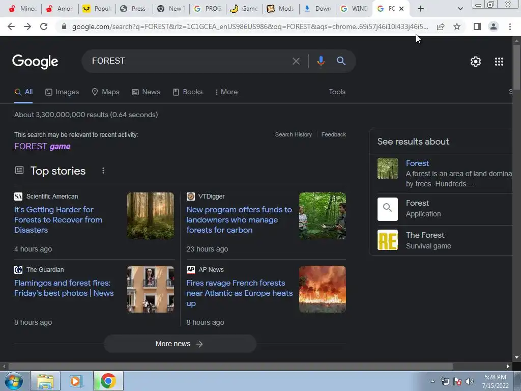Click the address bar URL
Image resolution: width=521 pixels, height=391 pixels.
point(250,26)
